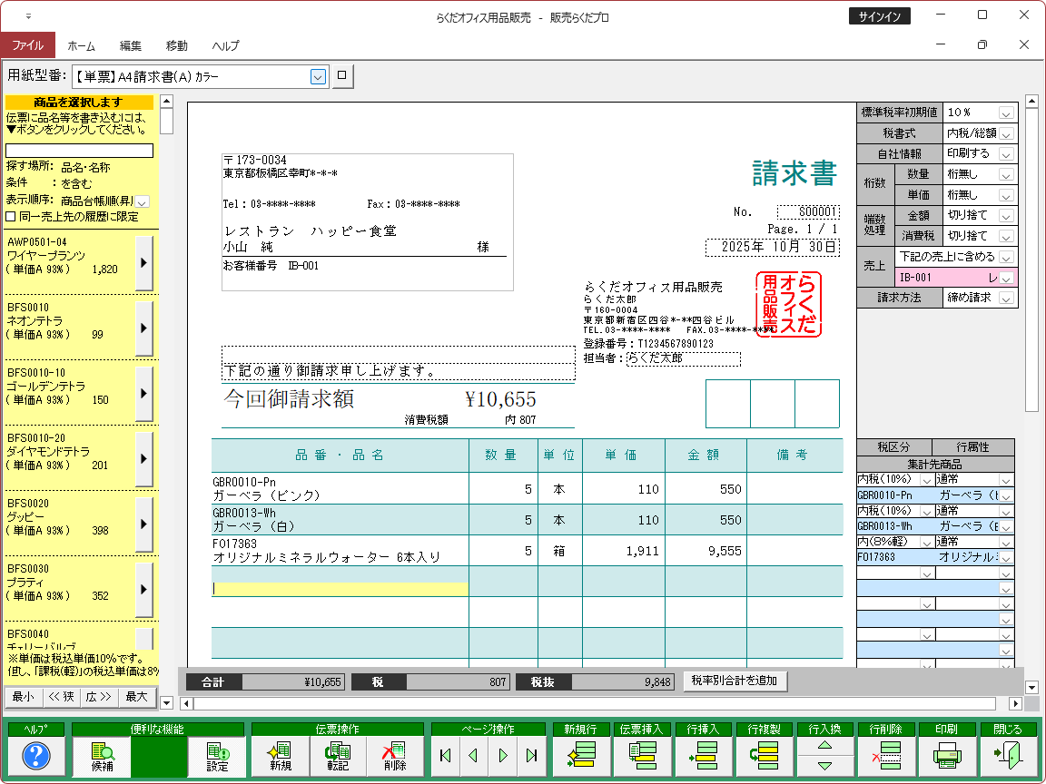The image size is (1046, 784).
Task: Click the 転記 transfer slip icon
Action: point(338,755)
